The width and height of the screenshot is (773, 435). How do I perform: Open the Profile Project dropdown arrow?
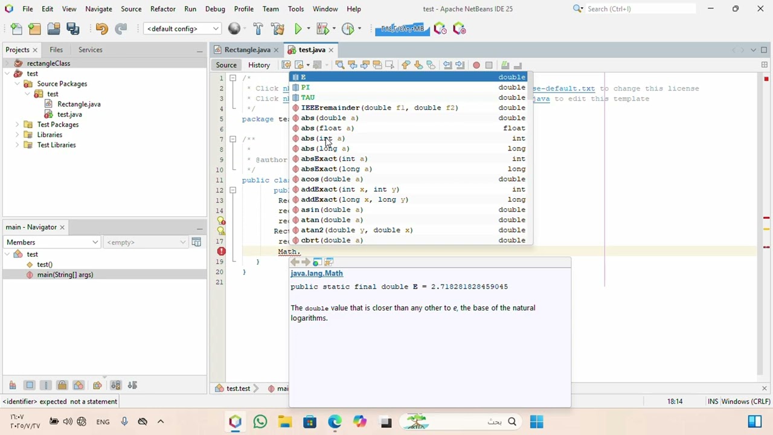[359, 29]
